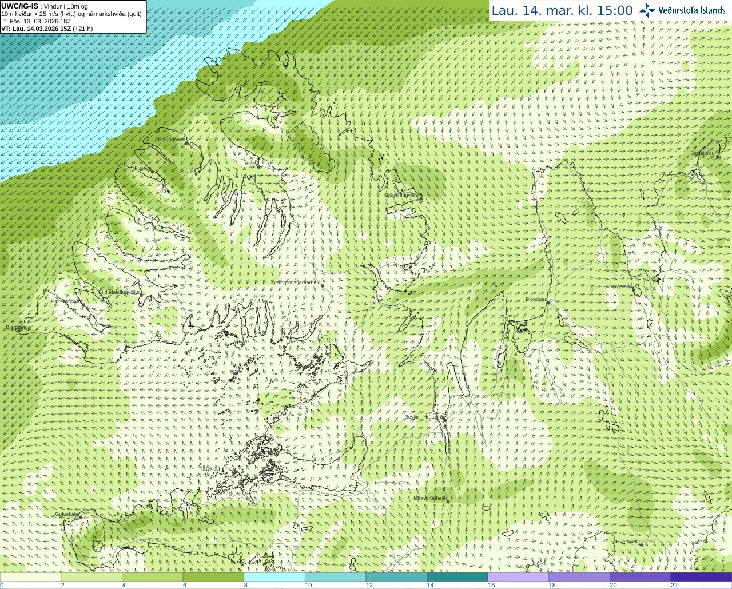Image resolution: width=732 pixels, height=589 pixels.
Task: Click the '10m hviður > 25 m/s' description line
Action: 71,14
